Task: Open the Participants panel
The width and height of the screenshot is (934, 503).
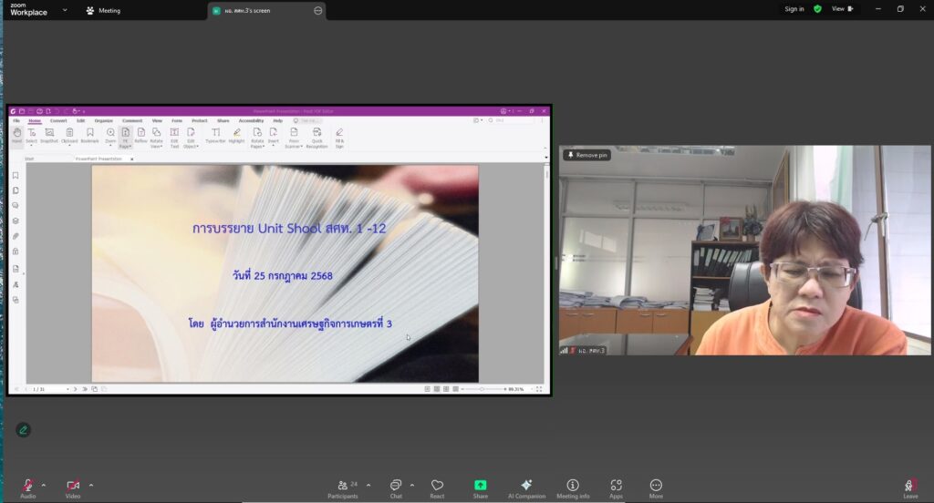Action: click(343, 488)
